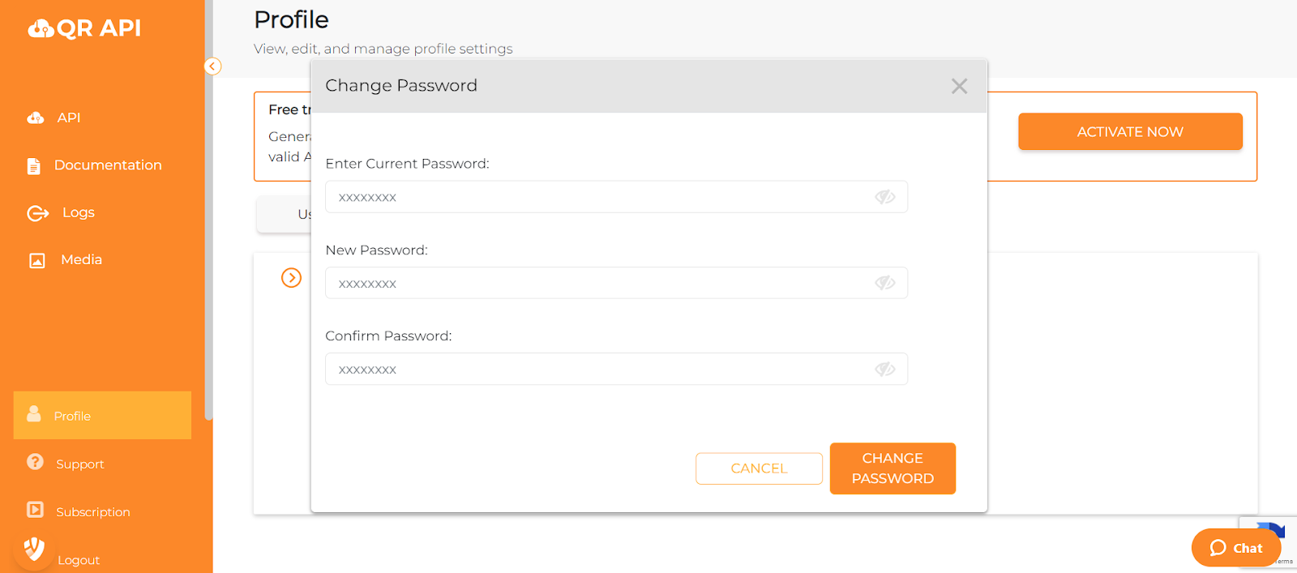The image size is (1297, 573).
Task: Select Profile in the sidebar menu
Action: (72, 415)
